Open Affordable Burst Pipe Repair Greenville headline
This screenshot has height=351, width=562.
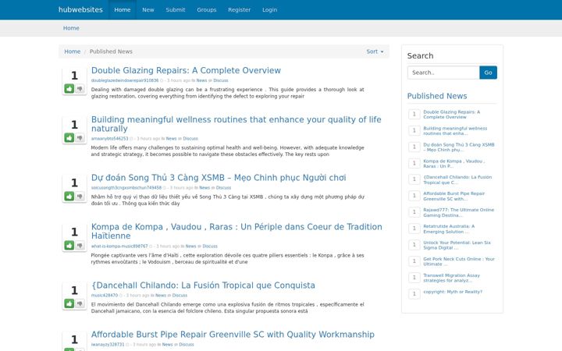click(x=233, y=334)
